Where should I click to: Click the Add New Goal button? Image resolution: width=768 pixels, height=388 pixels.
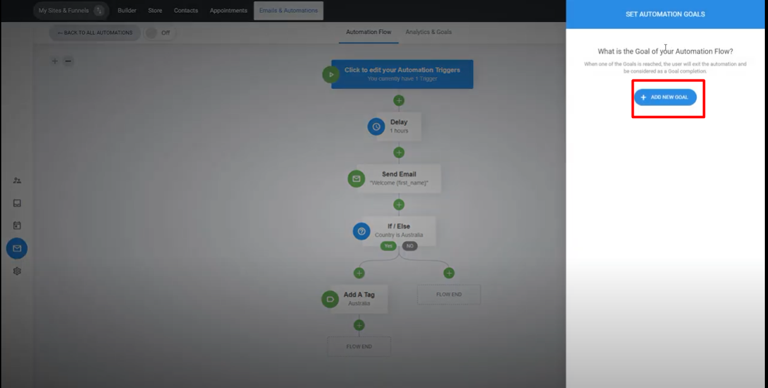665,97
